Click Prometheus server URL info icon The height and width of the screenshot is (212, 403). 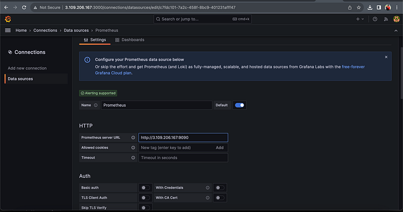(133, 138)
